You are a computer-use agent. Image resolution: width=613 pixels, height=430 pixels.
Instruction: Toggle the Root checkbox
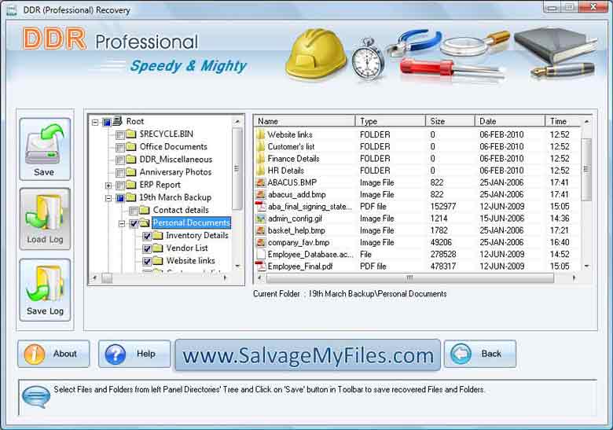click(x=107, y=123)
